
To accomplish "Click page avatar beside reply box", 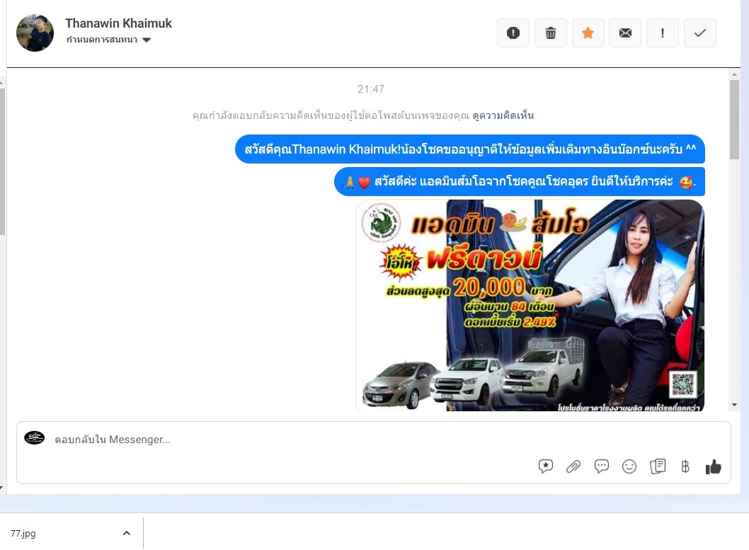I will [x=35, y=437].
